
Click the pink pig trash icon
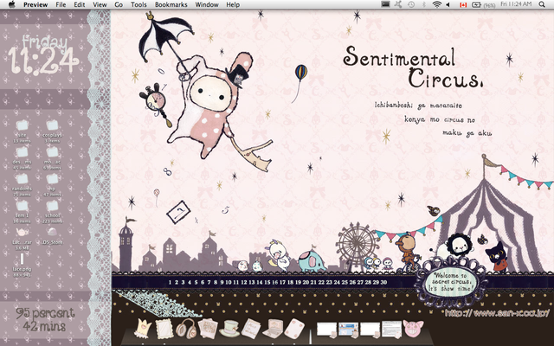(411, 329)
